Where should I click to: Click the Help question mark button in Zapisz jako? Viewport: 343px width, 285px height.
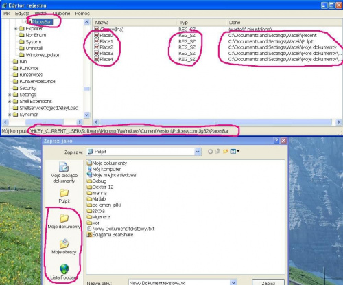pyautogui.click(x=276, y=141)
